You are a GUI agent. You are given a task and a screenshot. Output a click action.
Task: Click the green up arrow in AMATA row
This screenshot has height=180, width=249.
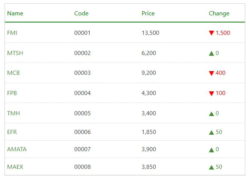(x=211, y=150)
